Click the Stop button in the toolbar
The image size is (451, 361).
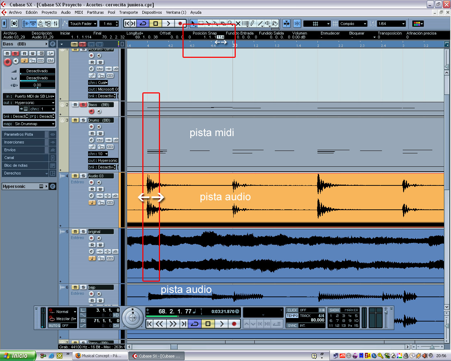click(156, 24)
